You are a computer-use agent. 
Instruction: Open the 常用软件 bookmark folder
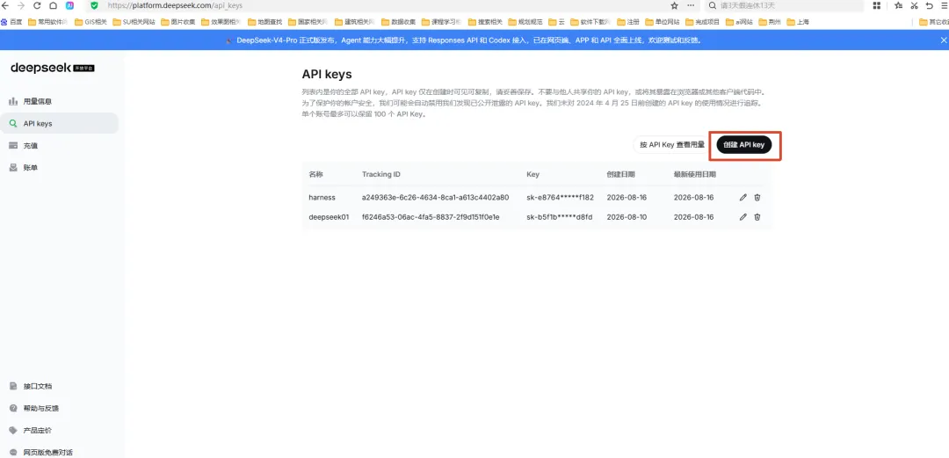(47, 22)
